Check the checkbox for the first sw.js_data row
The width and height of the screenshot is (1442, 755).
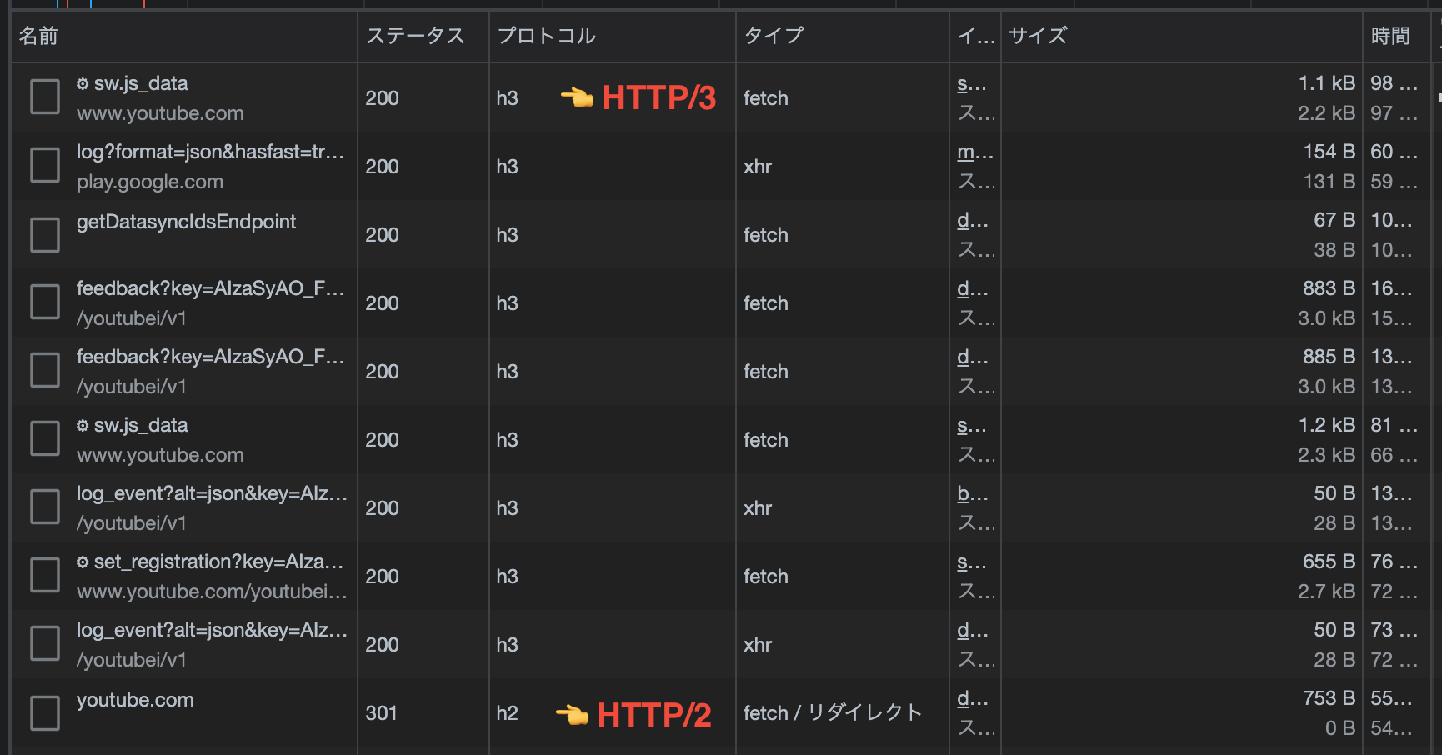coord(44,97)
